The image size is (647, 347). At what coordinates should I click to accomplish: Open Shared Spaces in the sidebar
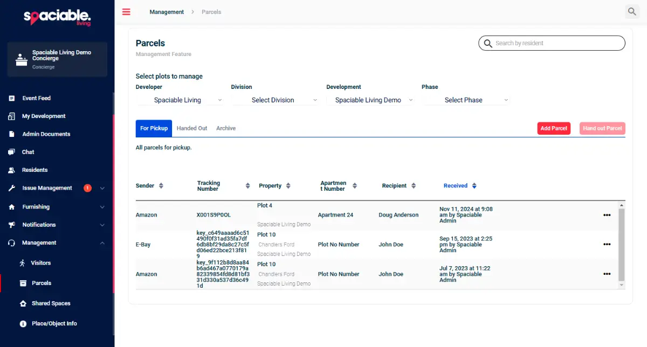(51, 303)
